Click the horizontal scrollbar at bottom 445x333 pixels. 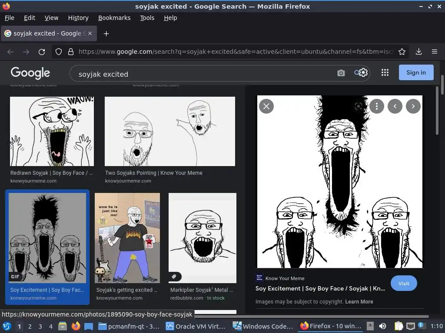(x=311, y=316)
